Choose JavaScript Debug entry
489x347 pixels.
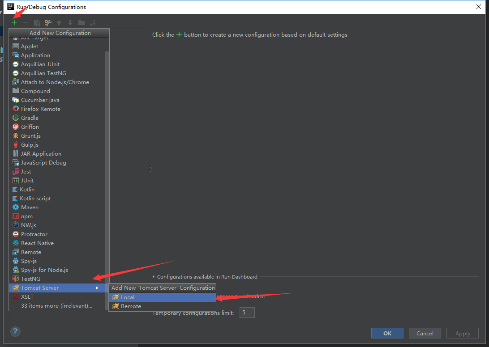(57, 163)
